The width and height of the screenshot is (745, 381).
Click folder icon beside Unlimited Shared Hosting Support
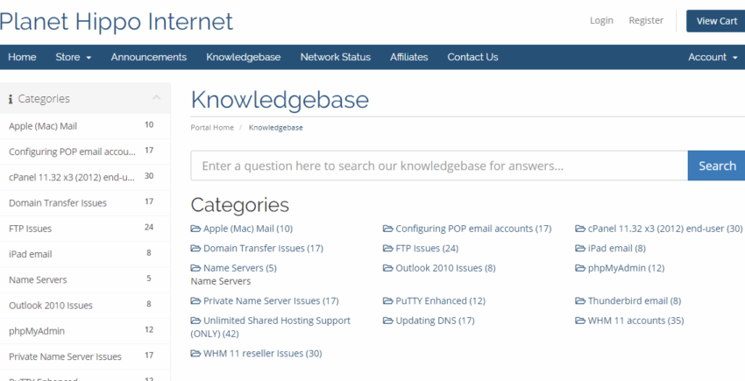195,321
